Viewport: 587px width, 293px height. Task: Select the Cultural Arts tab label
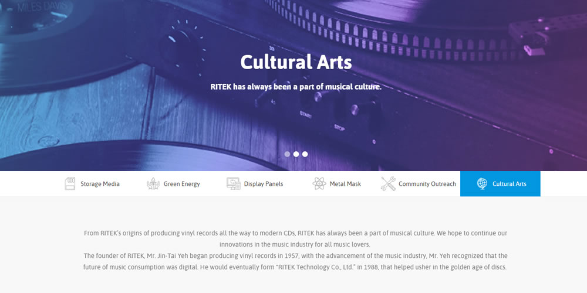tap(509, 184)
